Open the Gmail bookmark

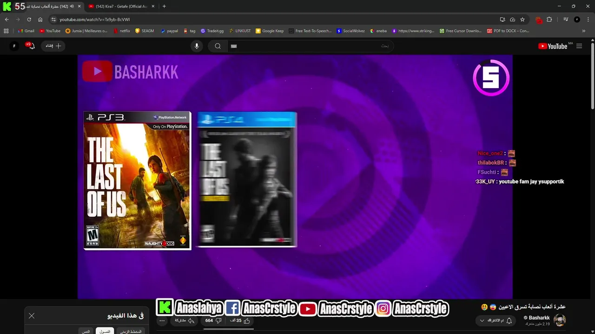26,31
